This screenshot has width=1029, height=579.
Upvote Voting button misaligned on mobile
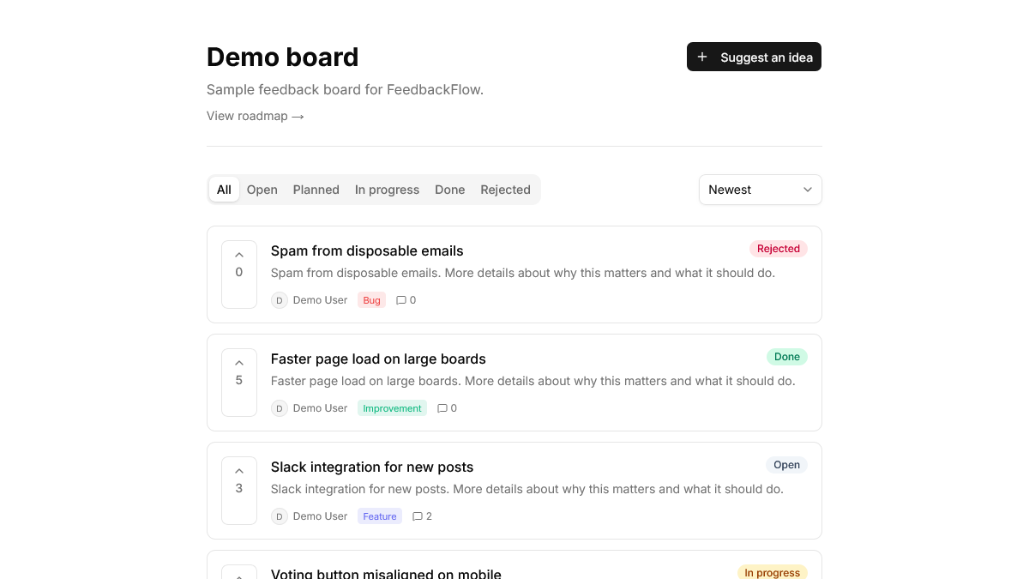[239, 572]
